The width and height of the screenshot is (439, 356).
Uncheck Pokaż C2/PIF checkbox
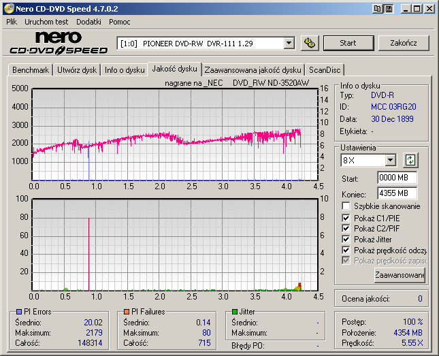346,228
